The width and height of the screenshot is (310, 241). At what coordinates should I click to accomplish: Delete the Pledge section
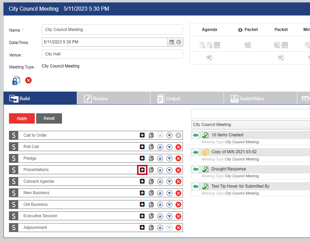tap(178, 158)
